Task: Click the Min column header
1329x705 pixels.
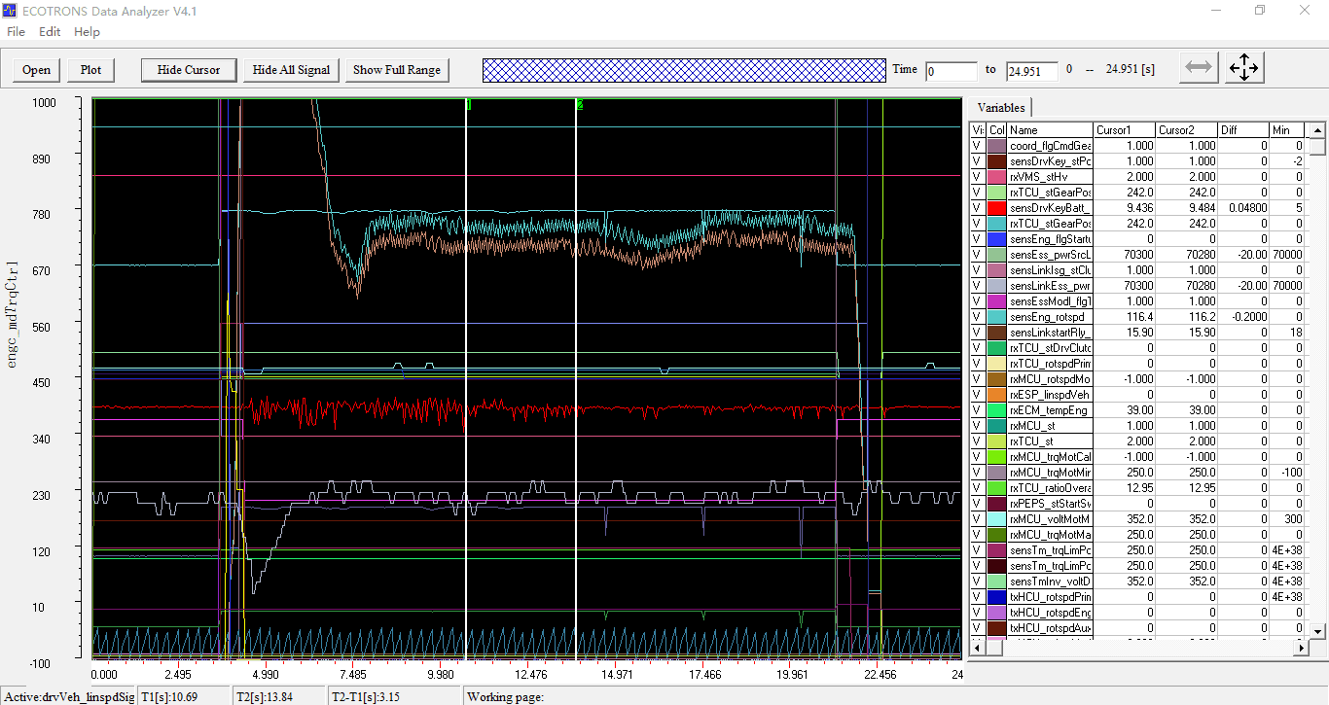Action: 1286,129
